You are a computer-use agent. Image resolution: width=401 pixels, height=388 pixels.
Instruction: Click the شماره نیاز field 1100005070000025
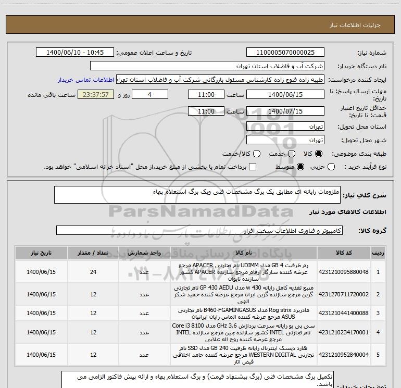tap(285, 53)
